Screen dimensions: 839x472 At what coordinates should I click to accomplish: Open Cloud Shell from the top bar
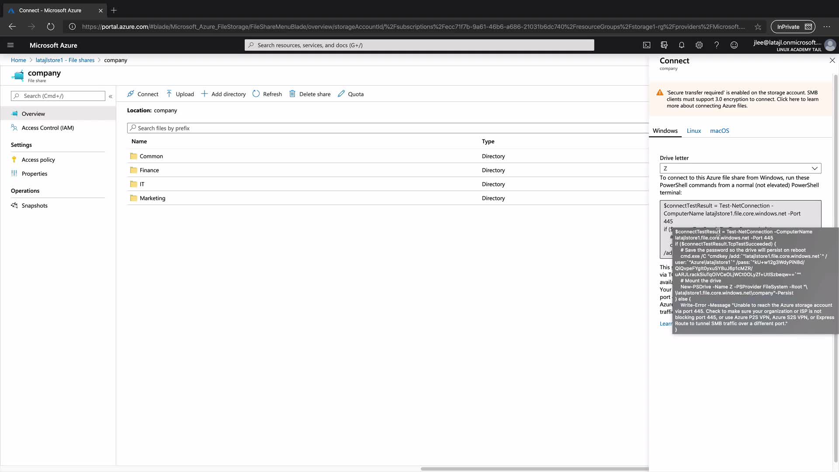[647, 45]
